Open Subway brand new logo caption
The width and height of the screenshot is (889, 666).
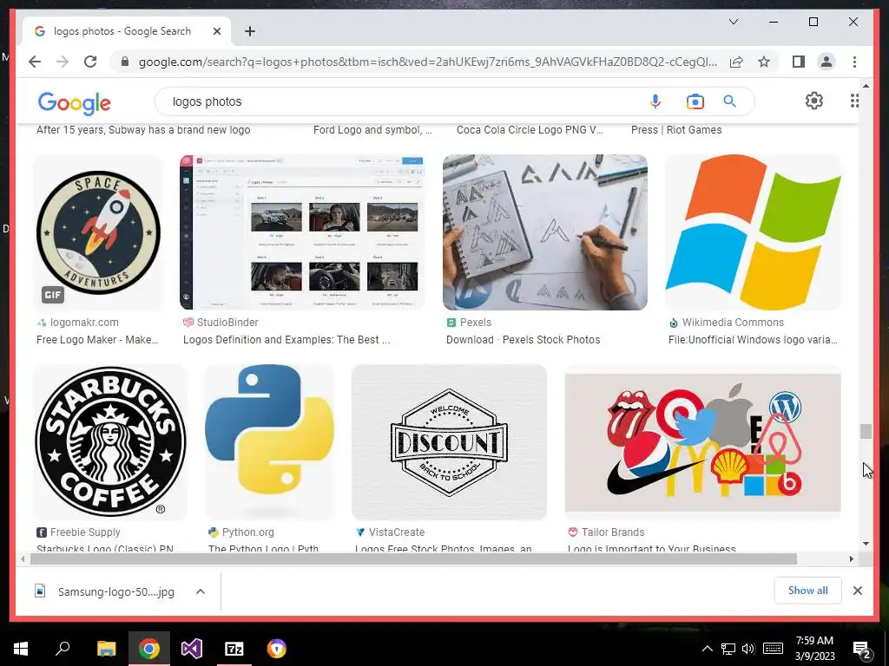pyautogui.click(x=143, y=130)
